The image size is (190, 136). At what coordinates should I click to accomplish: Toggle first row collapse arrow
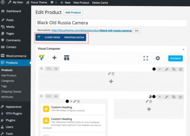pyautogui.click(x=160, y=69)
